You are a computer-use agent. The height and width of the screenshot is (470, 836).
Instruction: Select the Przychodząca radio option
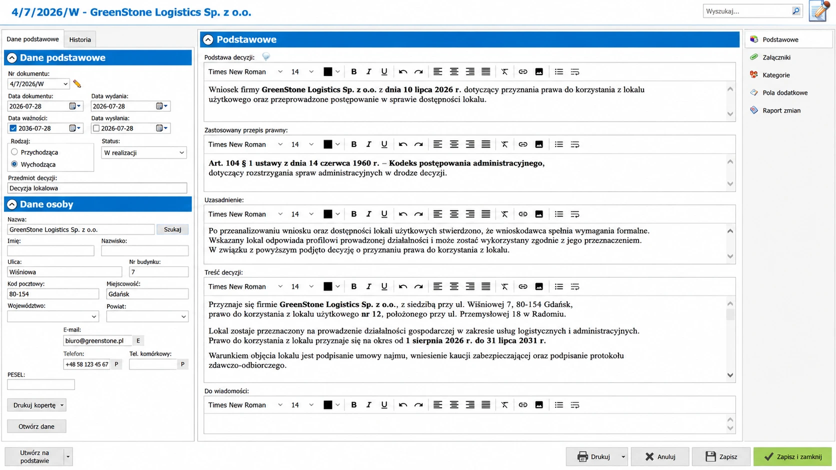point(14,152)
